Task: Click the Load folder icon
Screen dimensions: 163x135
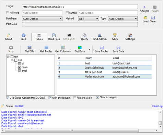Action: click(145, 18)
